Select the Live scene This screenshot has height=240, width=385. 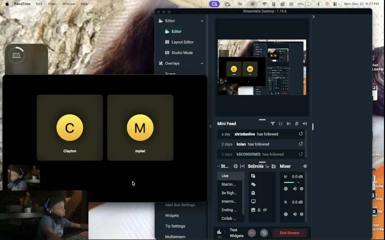[x=230, y=176]
